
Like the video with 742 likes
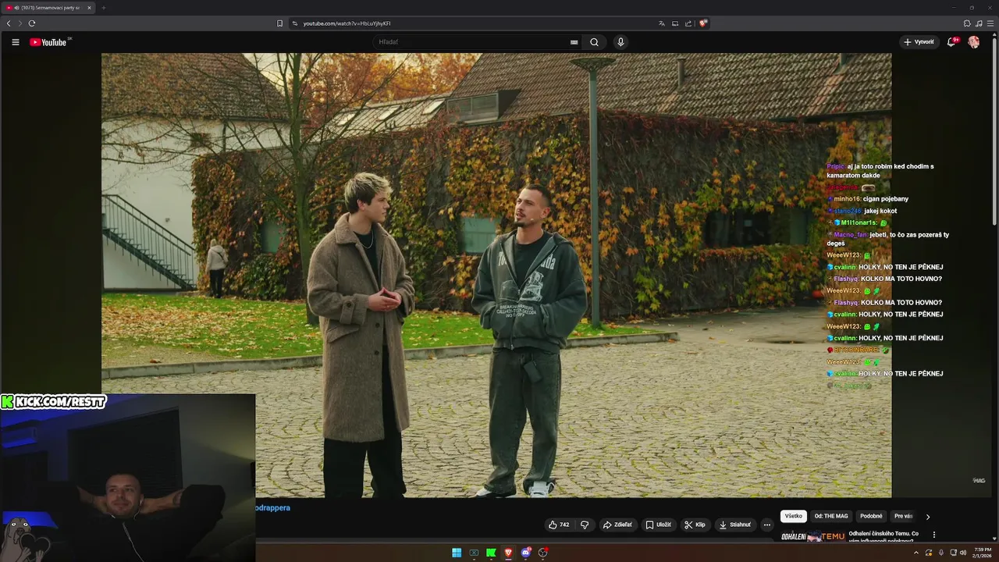(x=559, y=525)
